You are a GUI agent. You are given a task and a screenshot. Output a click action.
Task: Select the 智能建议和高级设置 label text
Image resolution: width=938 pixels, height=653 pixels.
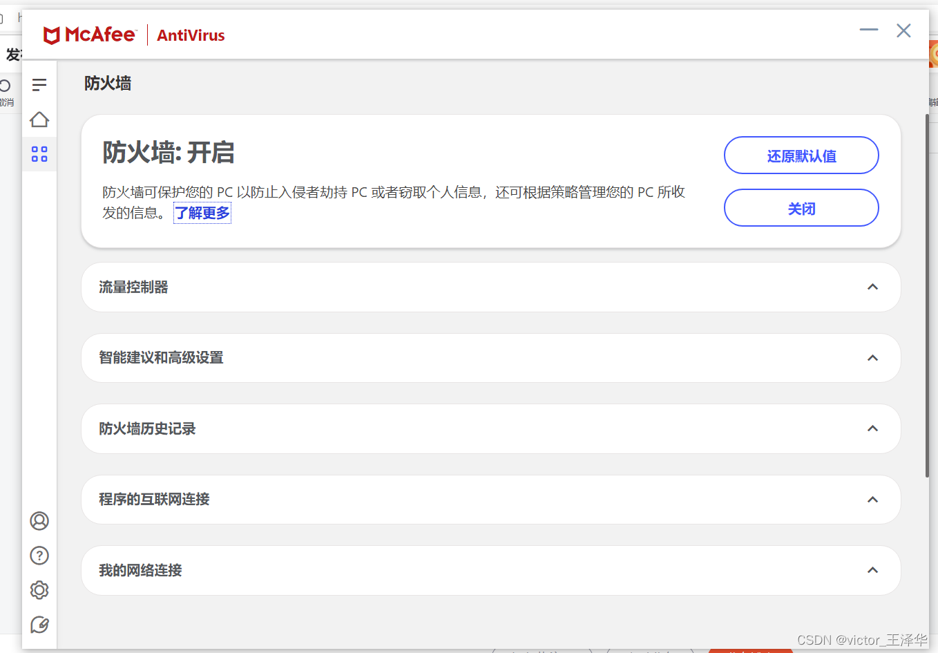(x=161, y=358)
